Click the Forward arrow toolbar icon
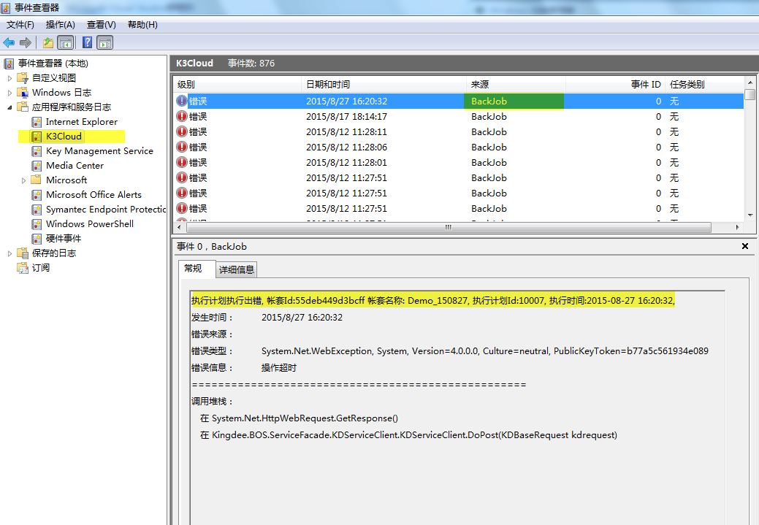 25,42
